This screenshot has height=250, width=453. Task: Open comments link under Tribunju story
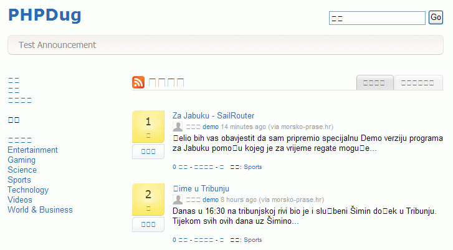pos(180,240)
